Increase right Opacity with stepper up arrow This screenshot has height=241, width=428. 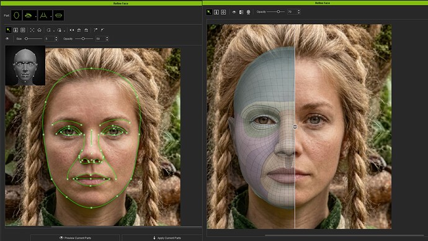pyautogui.click(x=298, y=11)
